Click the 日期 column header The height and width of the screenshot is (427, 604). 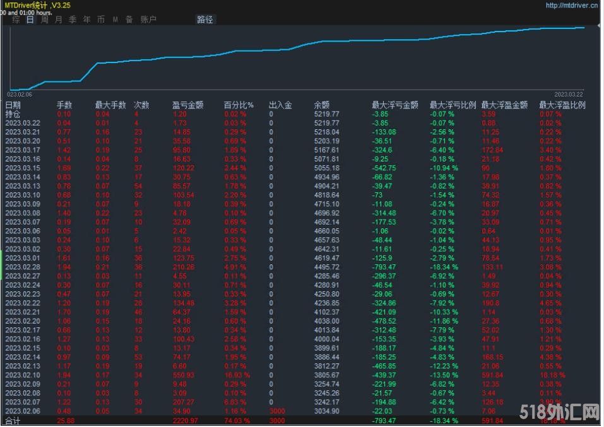click(13, 105)
